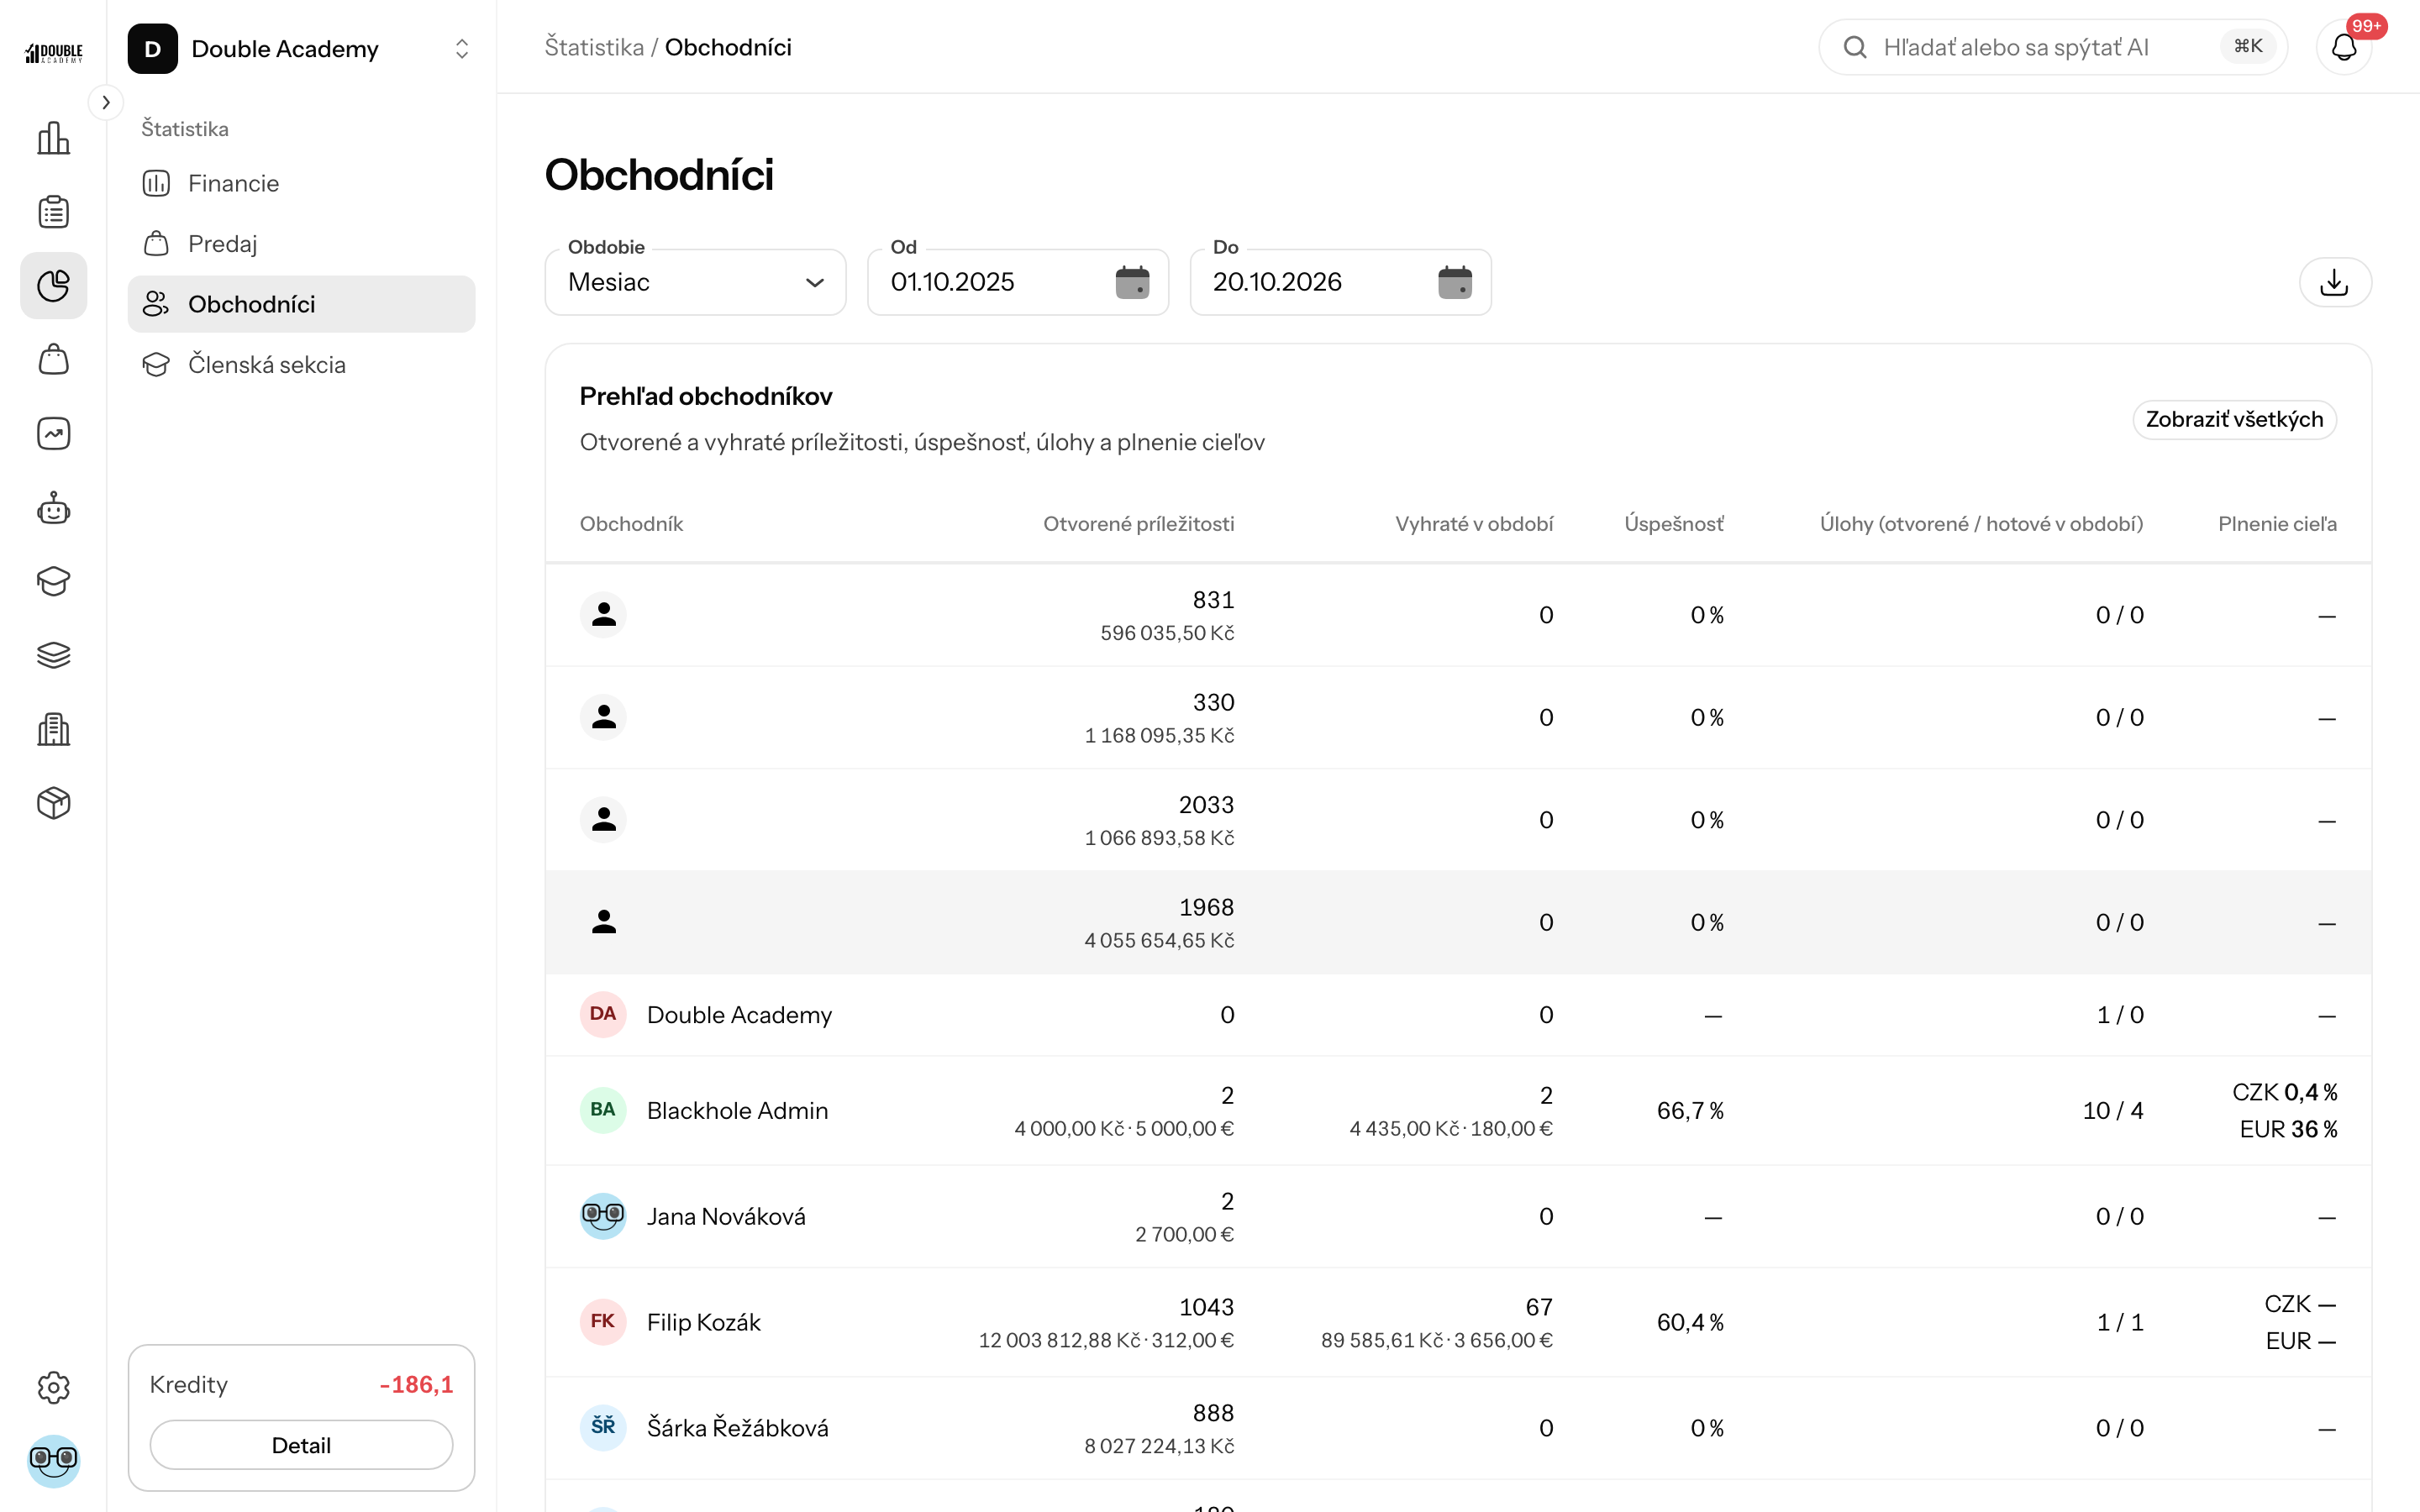Click the Od date field 01.10.2025
Image resolution: width=2420 pixels, height=1512 pixels.
tap(1017, 282)
